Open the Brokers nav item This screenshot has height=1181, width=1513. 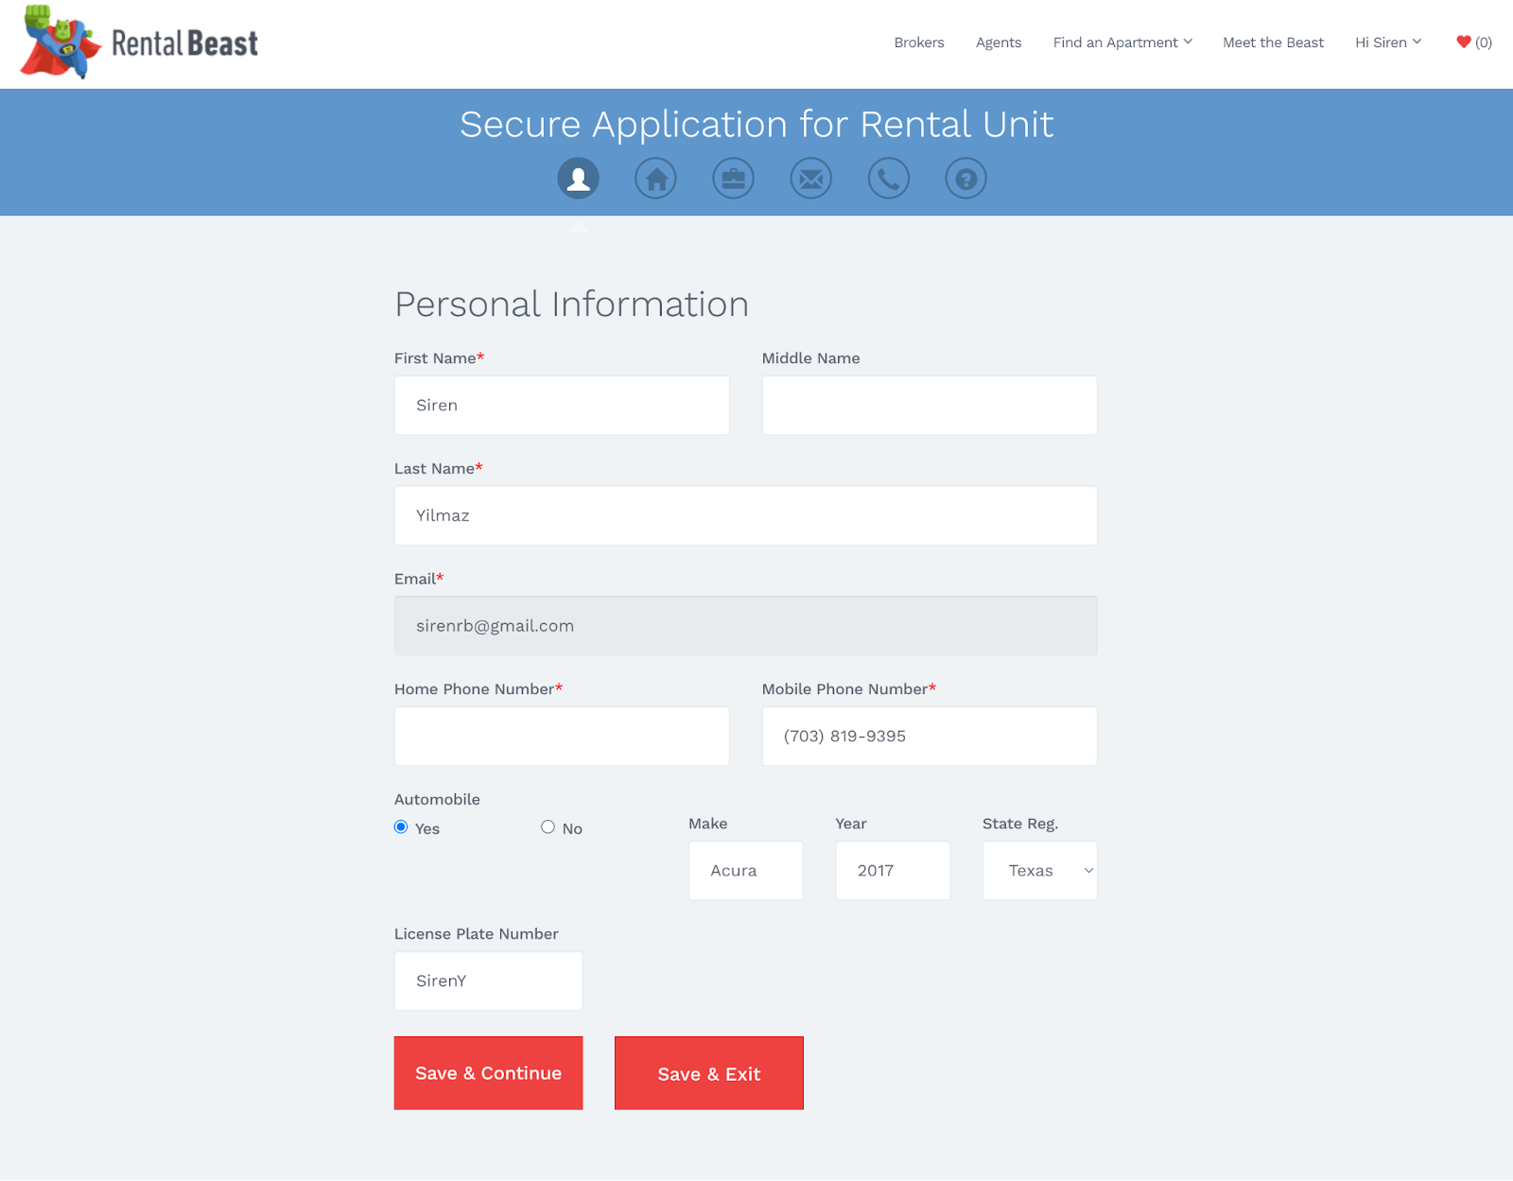point(918,43)
